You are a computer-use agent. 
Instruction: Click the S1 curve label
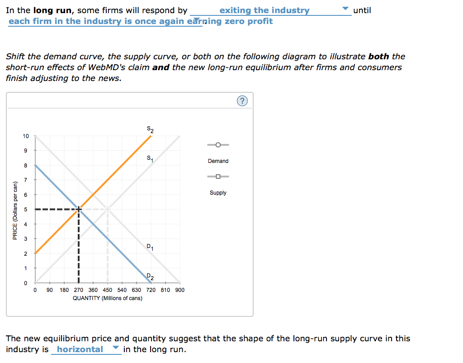tap(149, 158)
